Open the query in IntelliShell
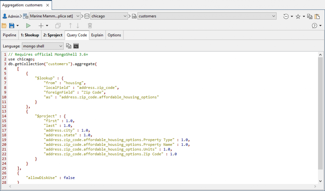Image resolution: width=325 pixels, height=191 pixels. coord(76,46)
